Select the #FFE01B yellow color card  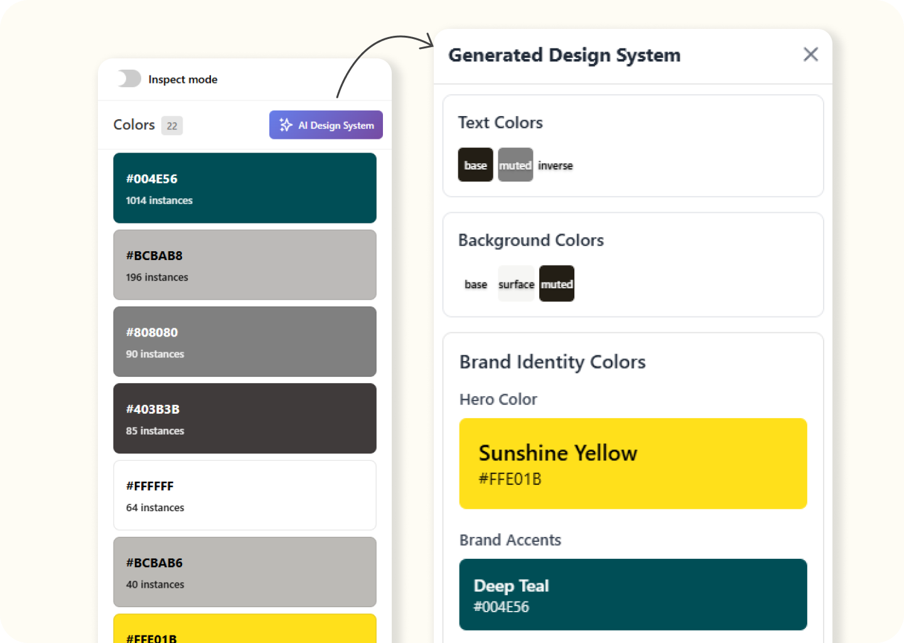click(x=245, y=630)
